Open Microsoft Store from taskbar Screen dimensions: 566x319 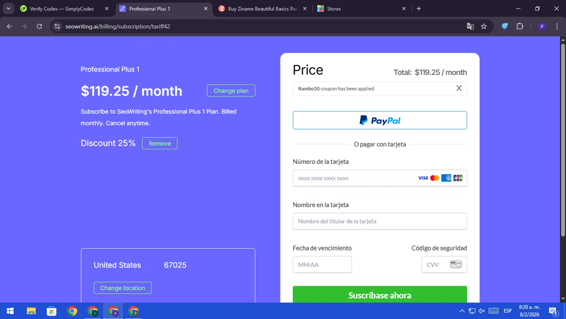click(x=52, y=311)
